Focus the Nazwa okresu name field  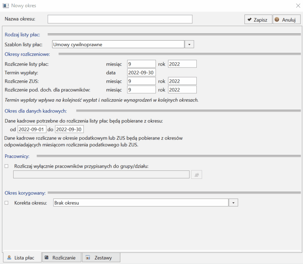coord(120,19)
